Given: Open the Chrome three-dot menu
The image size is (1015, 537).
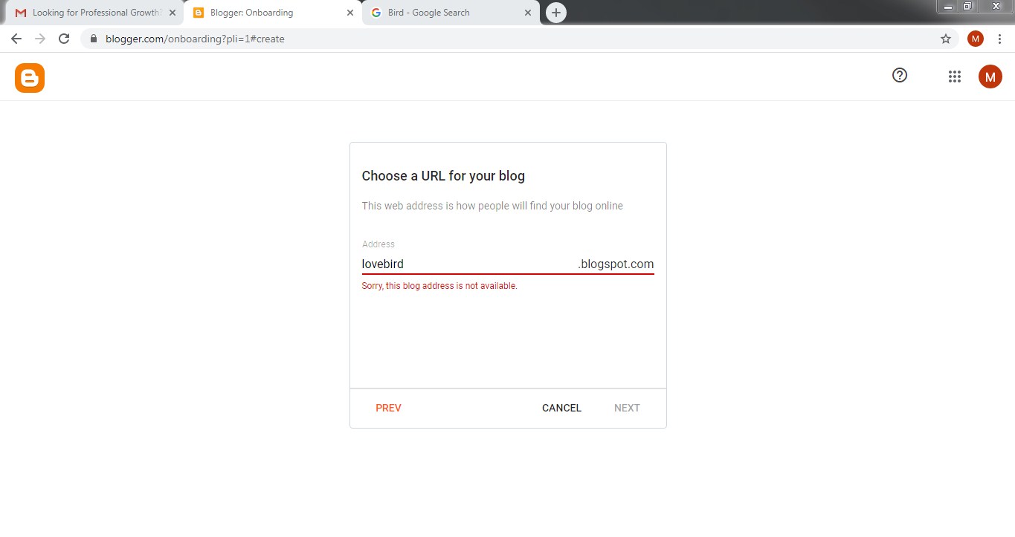Looking at the screenshot, I should pos(999,39).
